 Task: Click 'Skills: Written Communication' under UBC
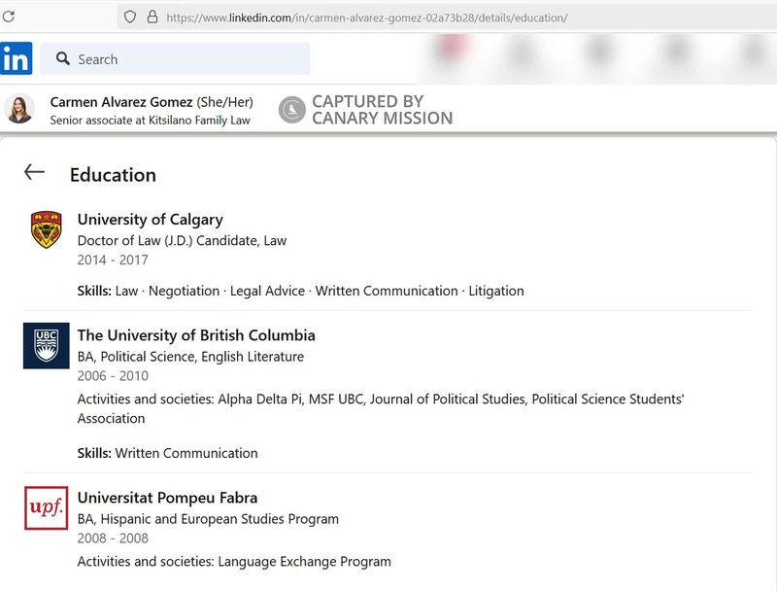(x=167, y=453)
